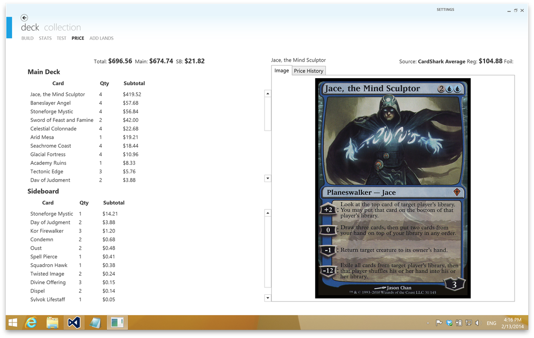Switch to the TEST view
This screenshot has width=534, height=338.
61,38
